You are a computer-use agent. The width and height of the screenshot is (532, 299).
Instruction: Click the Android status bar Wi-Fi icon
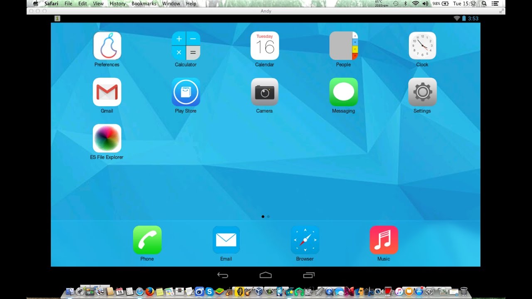(x=457, y=18)
